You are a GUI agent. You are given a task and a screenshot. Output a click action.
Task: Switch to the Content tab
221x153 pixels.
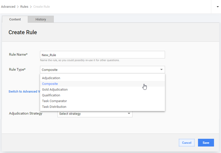tap(15, 19)
